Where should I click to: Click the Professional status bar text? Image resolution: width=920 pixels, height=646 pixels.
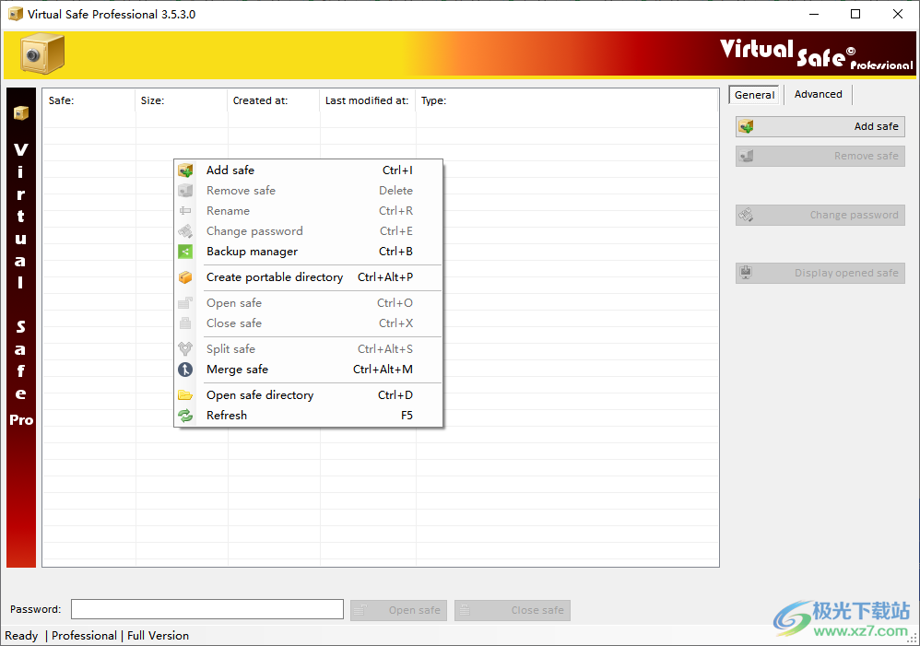click(84, 636)
